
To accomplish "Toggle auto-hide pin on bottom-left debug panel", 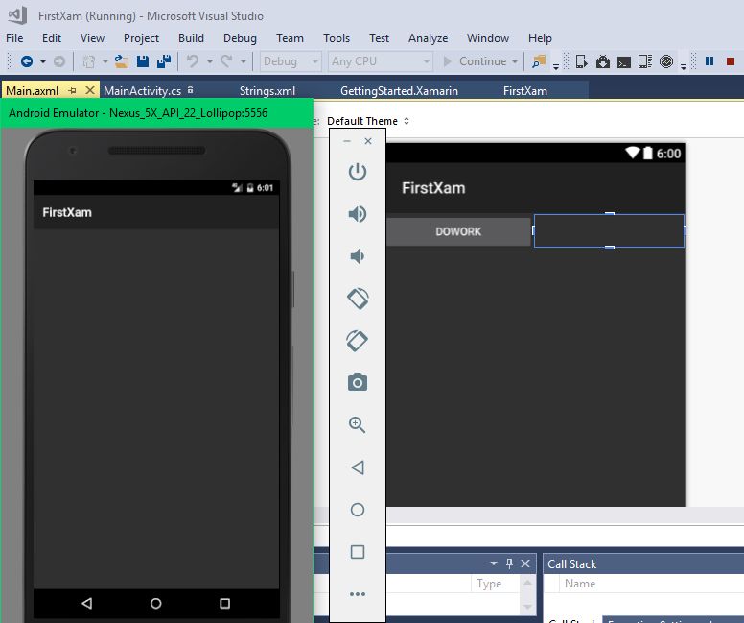I will [510, 563].
